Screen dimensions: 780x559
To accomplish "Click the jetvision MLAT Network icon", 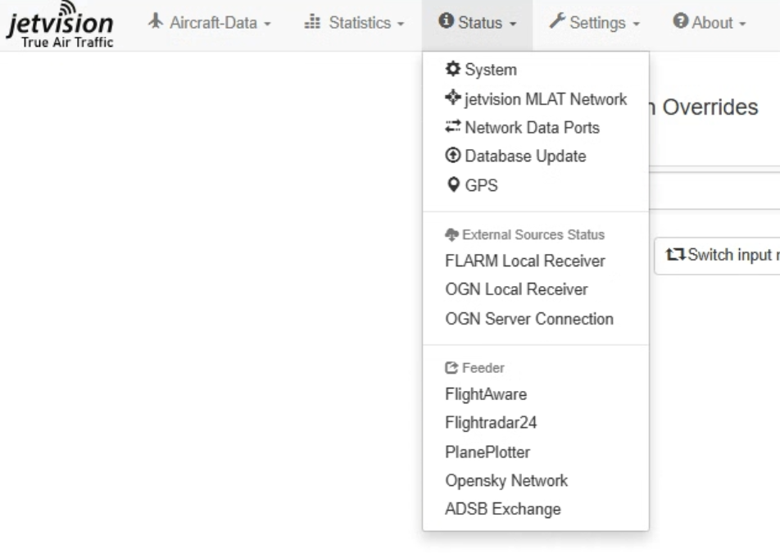I will (453, 99).
